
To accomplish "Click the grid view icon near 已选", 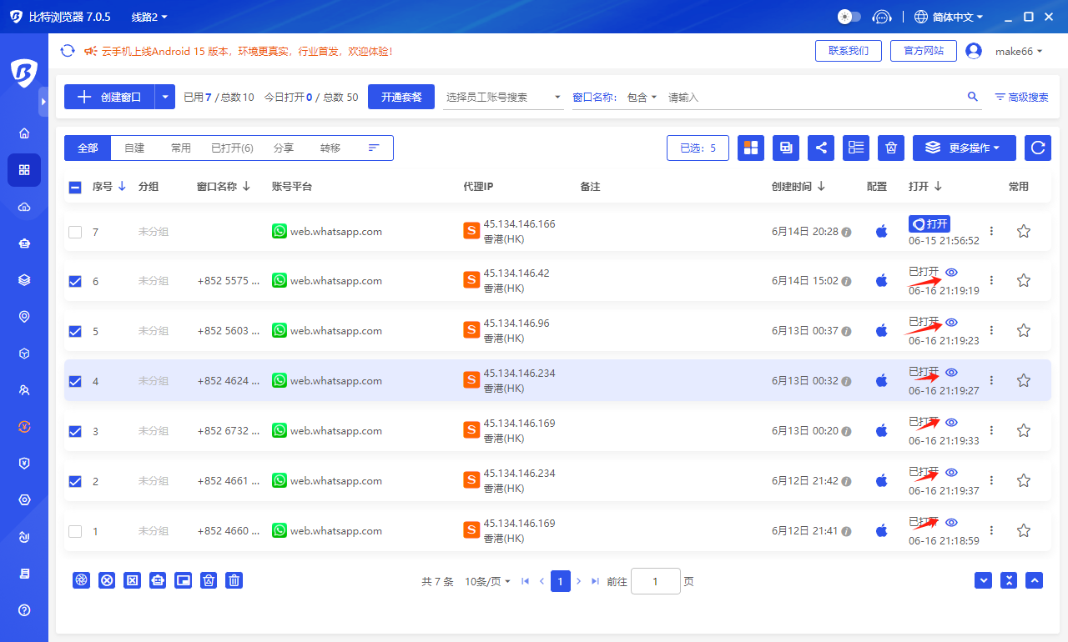I will tap(750, 148).
